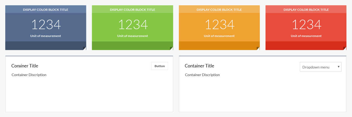Click Container Description in the left container
The width and height of the screenshot is (352, 117).
pyautogui.click(x=29, y=75)
